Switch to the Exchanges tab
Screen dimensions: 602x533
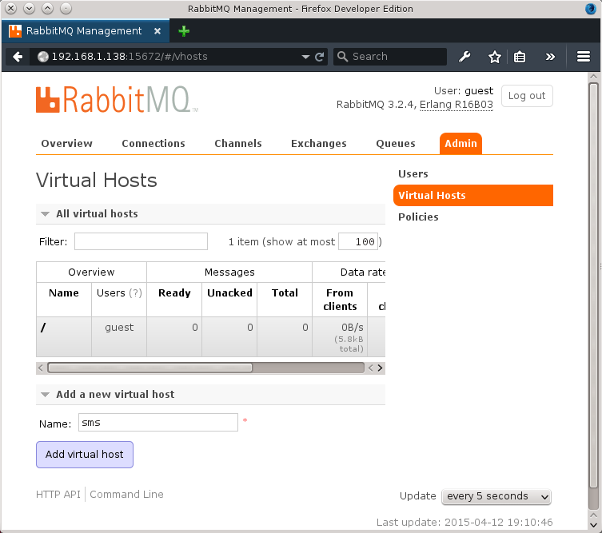point(319,144)
